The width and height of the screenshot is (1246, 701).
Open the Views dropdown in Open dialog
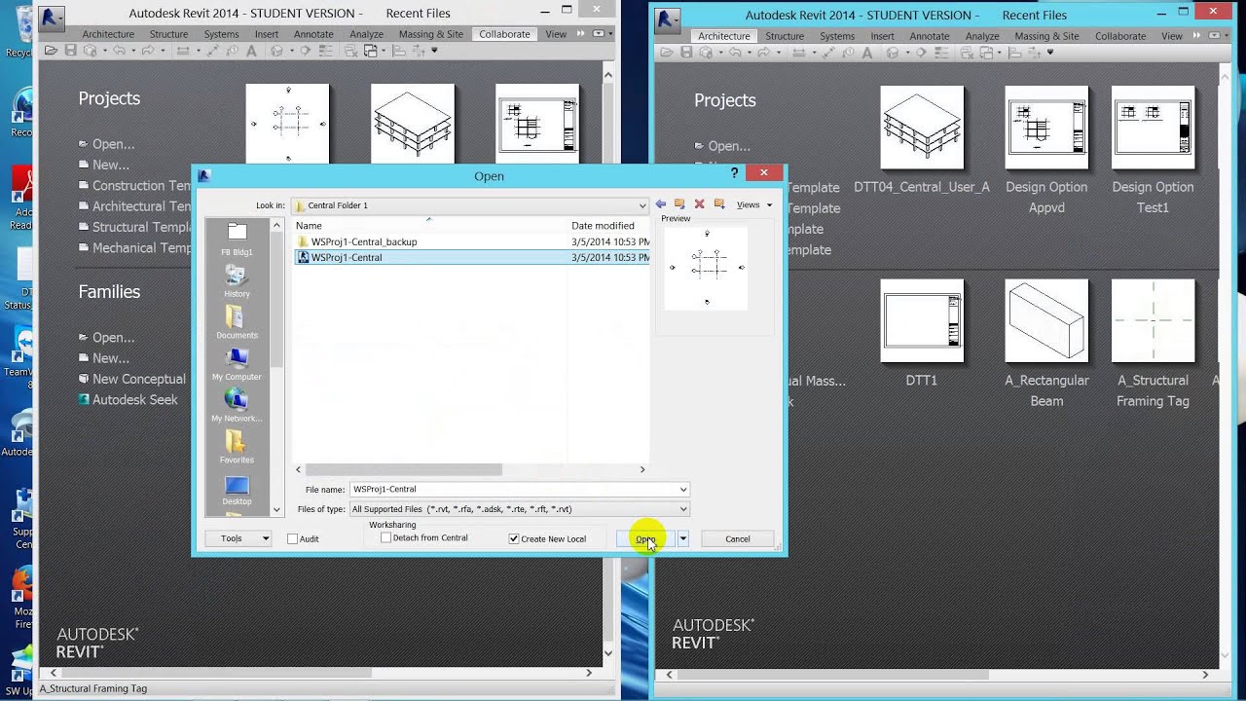(754, 204)
